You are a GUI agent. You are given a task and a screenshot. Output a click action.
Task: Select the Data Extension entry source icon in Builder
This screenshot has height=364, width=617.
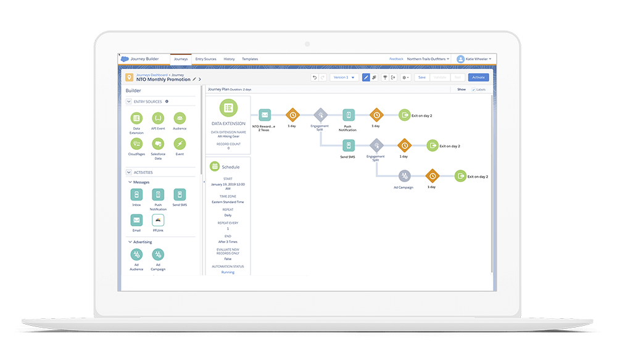point(136,118)
